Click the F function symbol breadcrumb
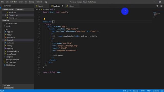The width and height of the screenshot is (164, 92). coord(54,10)
